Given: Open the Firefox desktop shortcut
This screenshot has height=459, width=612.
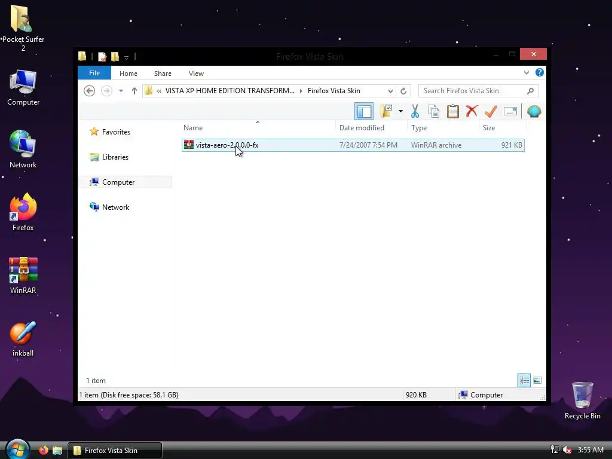Looking at the screenshot, I should (23, 212).
